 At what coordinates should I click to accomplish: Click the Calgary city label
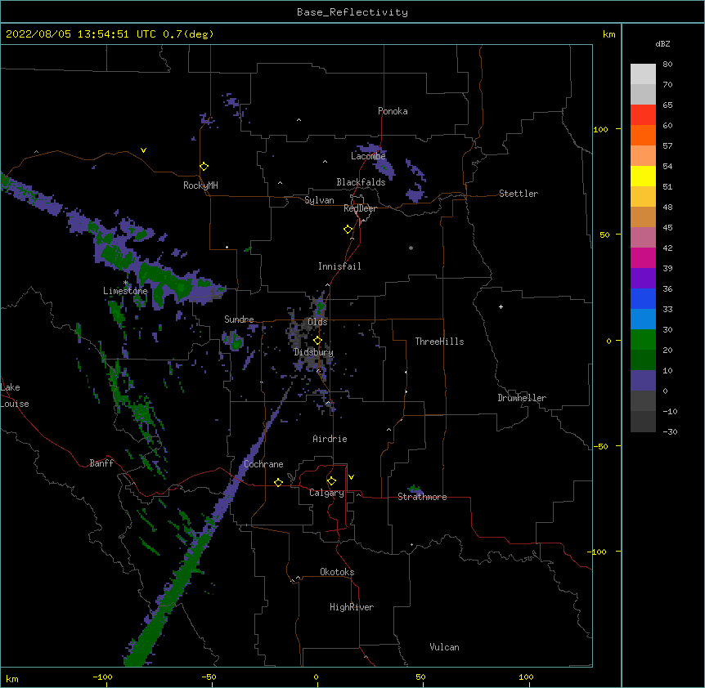326,493
